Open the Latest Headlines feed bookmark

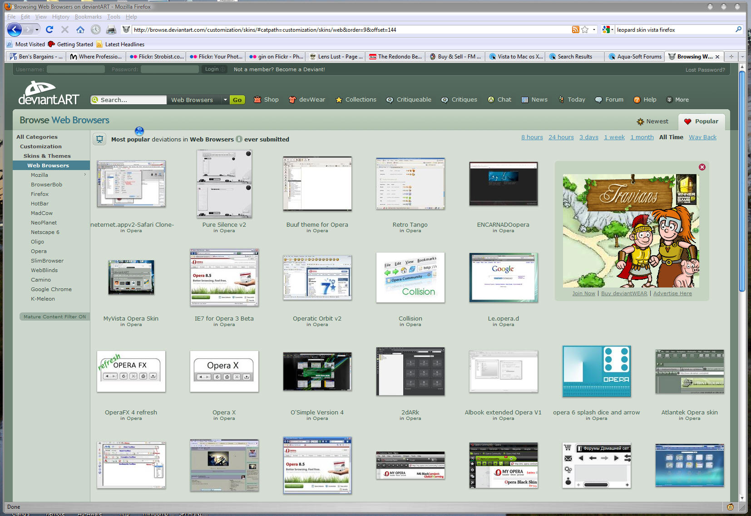120,44
